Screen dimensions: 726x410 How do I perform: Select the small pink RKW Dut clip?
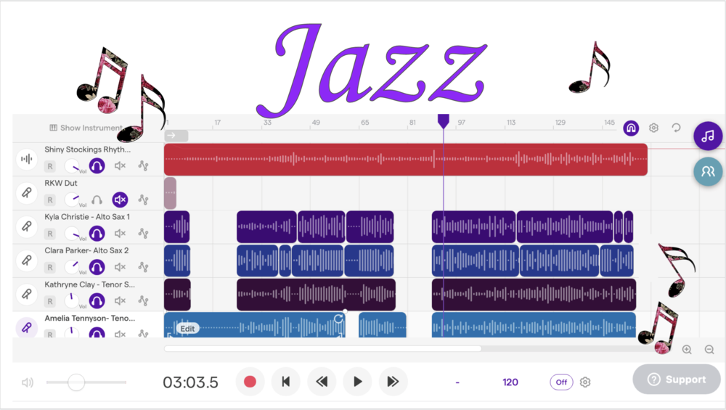171,193
